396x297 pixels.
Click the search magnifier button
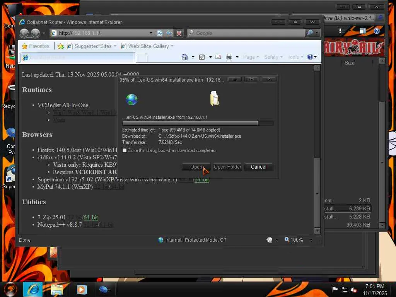(310, 33)
